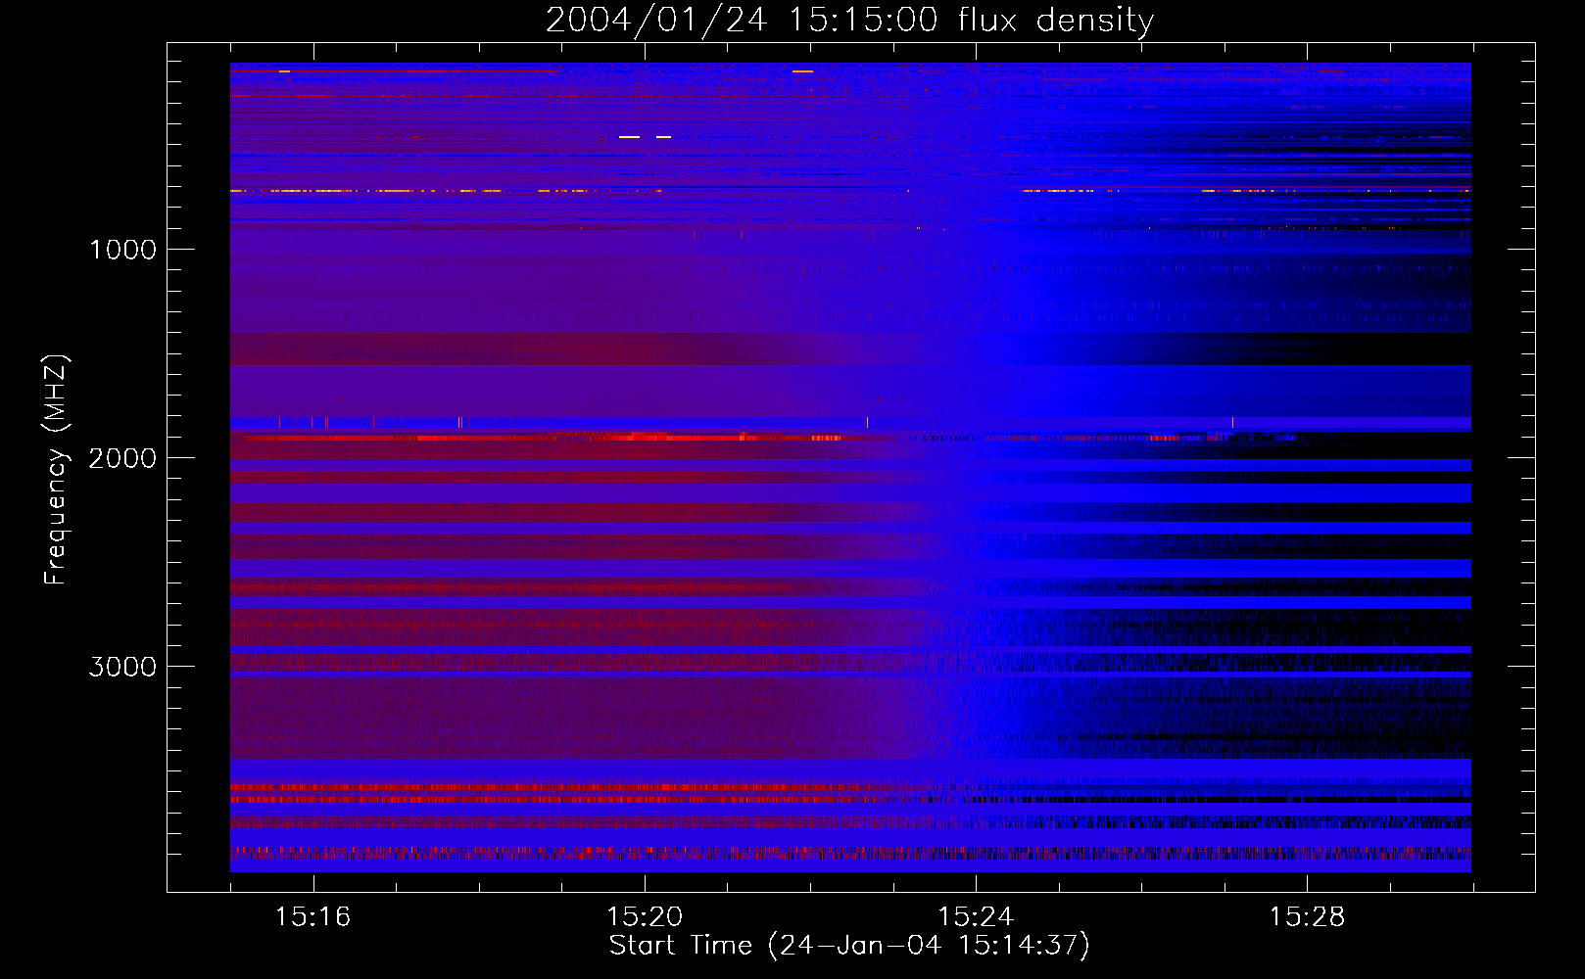Click the 15:28 time tick label
This screenshot has width=1585, height=979.
pos(1307,916)
